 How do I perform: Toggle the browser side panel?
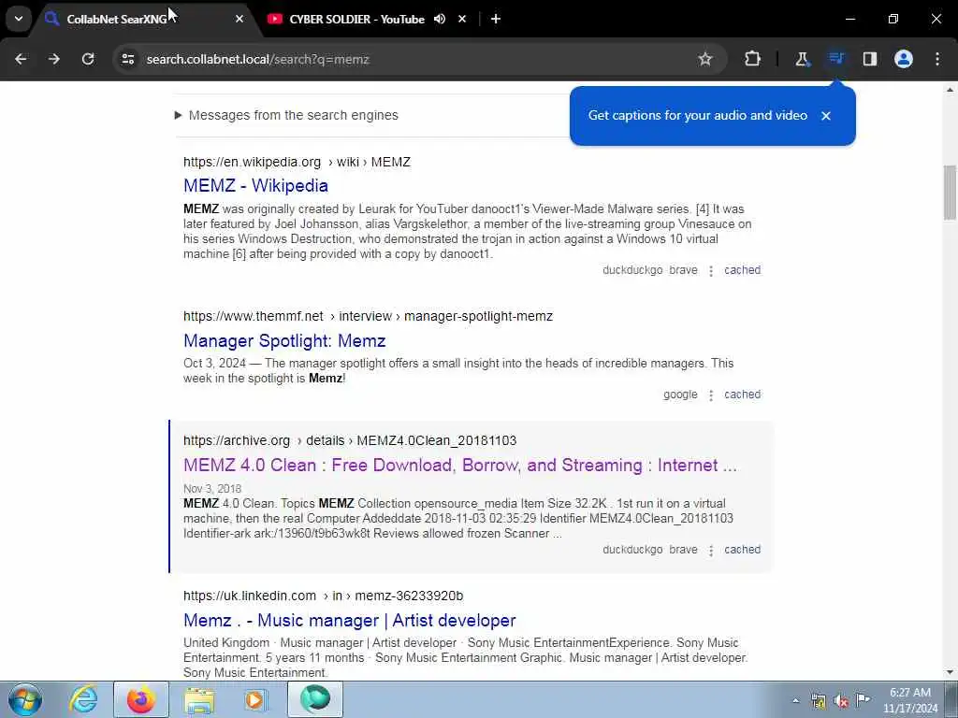[869, 59]
